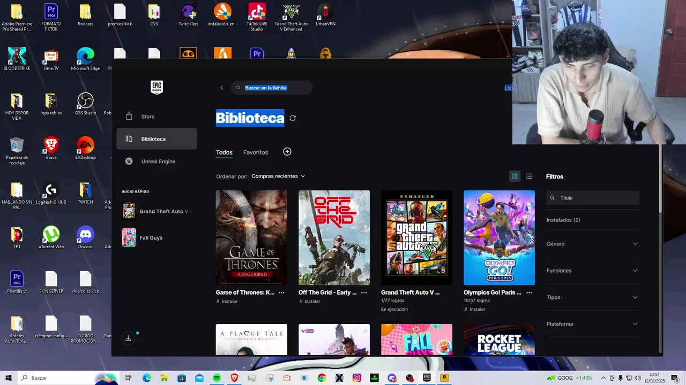This screenshot has height=385, width=686.
Task: Open Spotify from the taskbar
Action: (217, 378)
